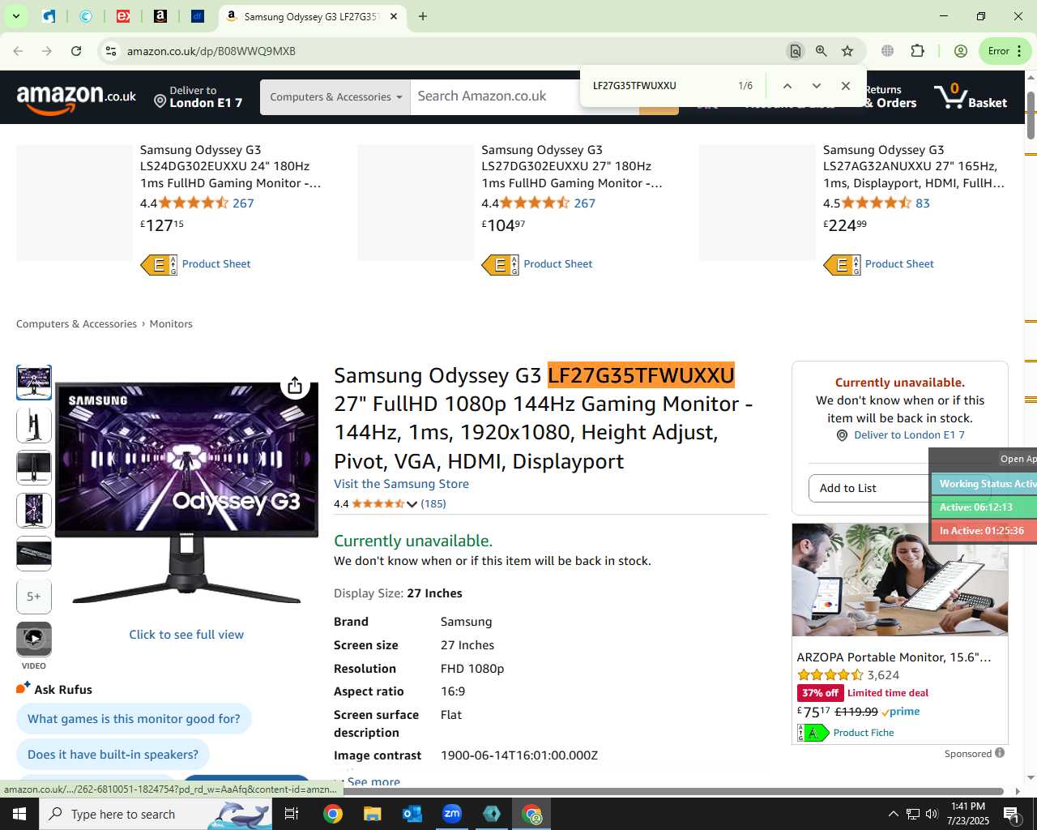
Task: Go to next find result
Action: coord(816,86)
